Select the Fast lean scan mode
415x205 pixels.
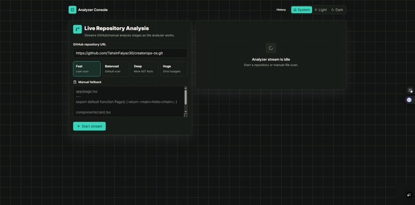point(87,69)
